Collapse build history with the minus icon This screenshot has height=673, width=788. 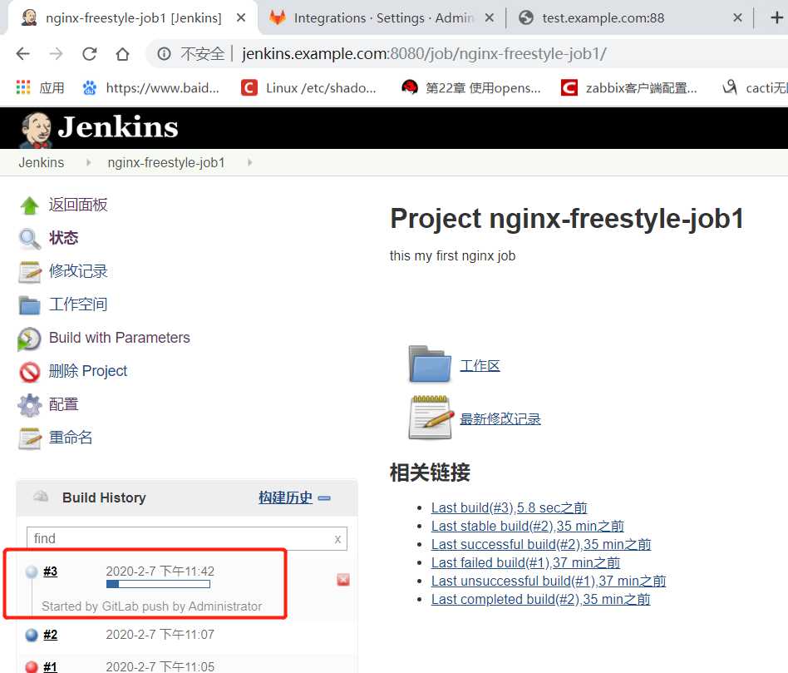point(324,498)
